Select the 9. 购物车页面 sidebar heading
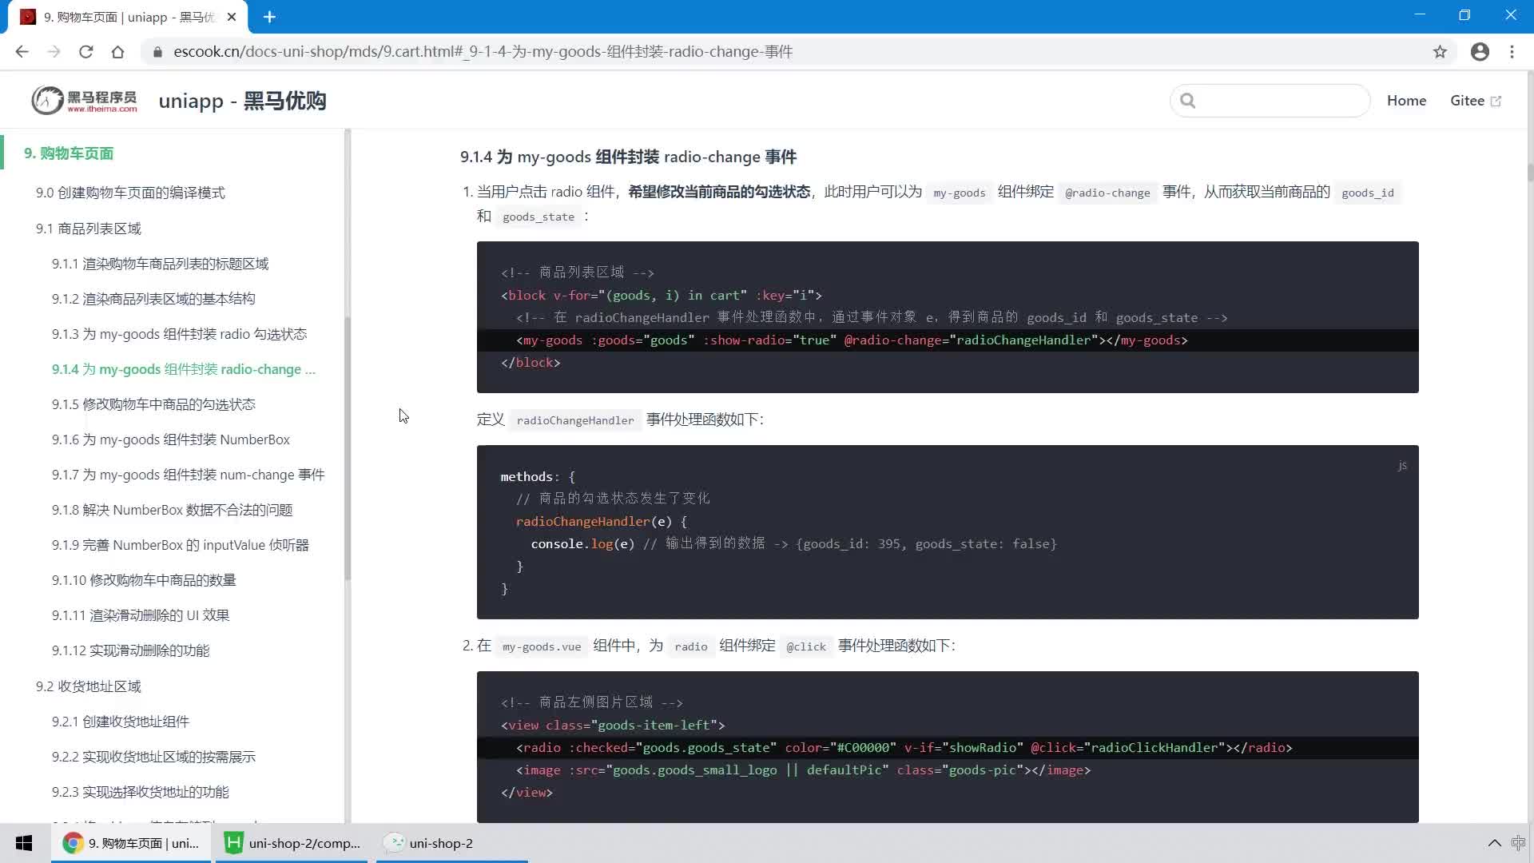1534x863 pixels. point(69,153)
